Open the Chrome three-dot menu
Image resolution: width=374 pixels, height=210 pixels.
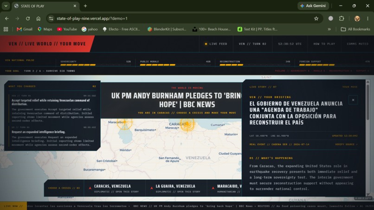368,19
